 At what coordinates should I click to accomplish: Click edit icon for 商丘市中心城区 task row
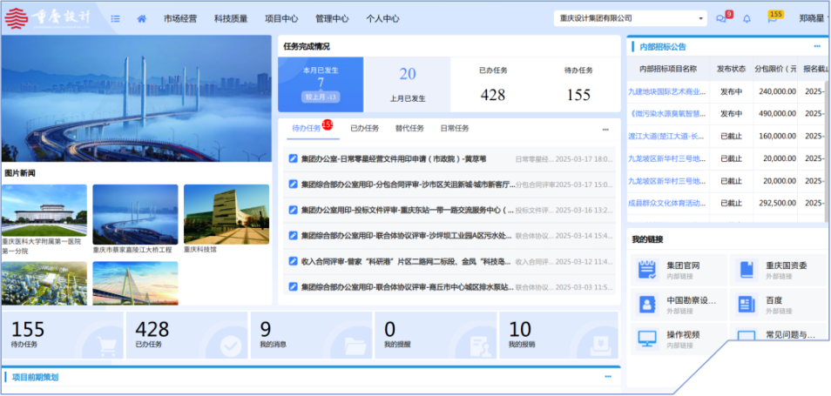click(293, 287)
